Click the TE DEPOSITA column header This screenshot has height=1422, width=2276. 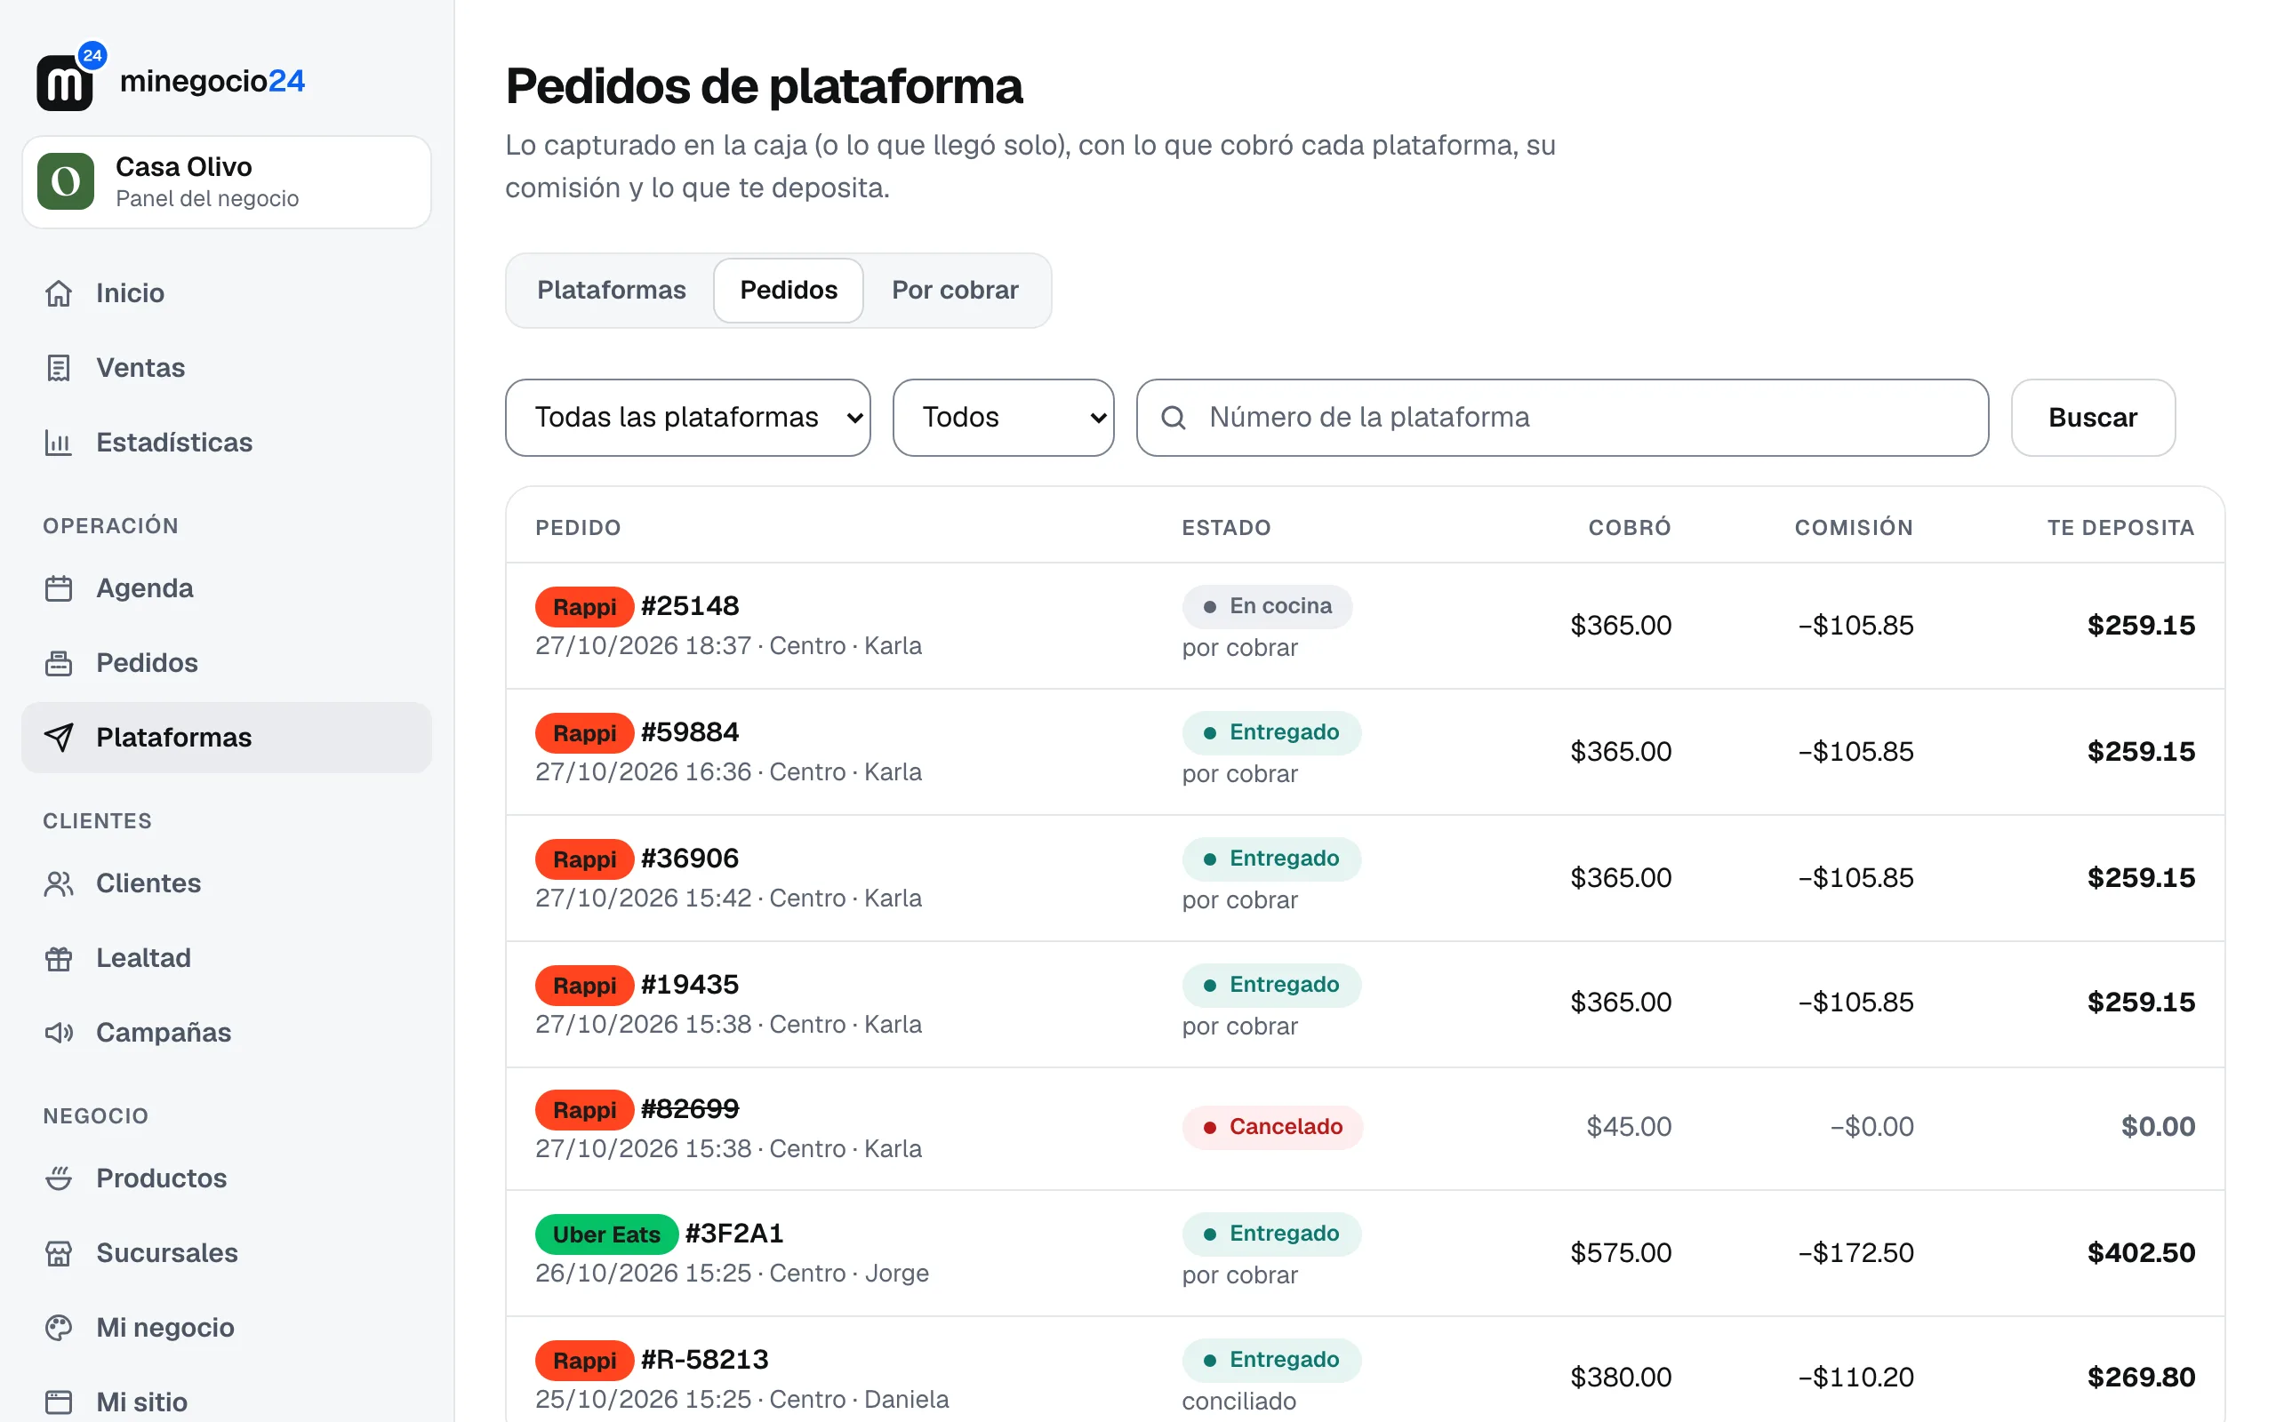point(2120,528)
